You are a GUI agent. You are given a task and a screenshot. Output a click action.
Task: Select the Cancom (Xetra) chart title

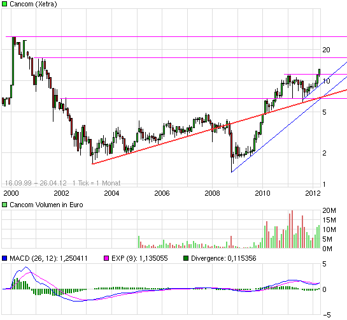(33, 4)
